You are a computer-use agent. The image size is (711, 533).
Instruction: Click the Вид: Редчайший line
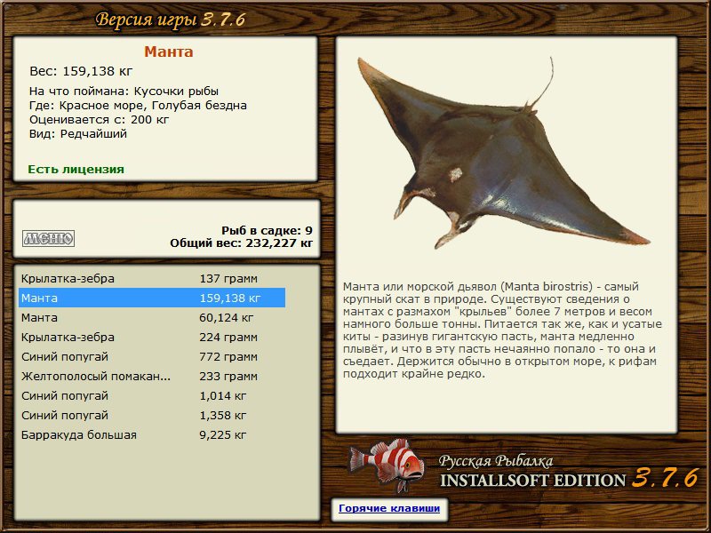point(78,134)
